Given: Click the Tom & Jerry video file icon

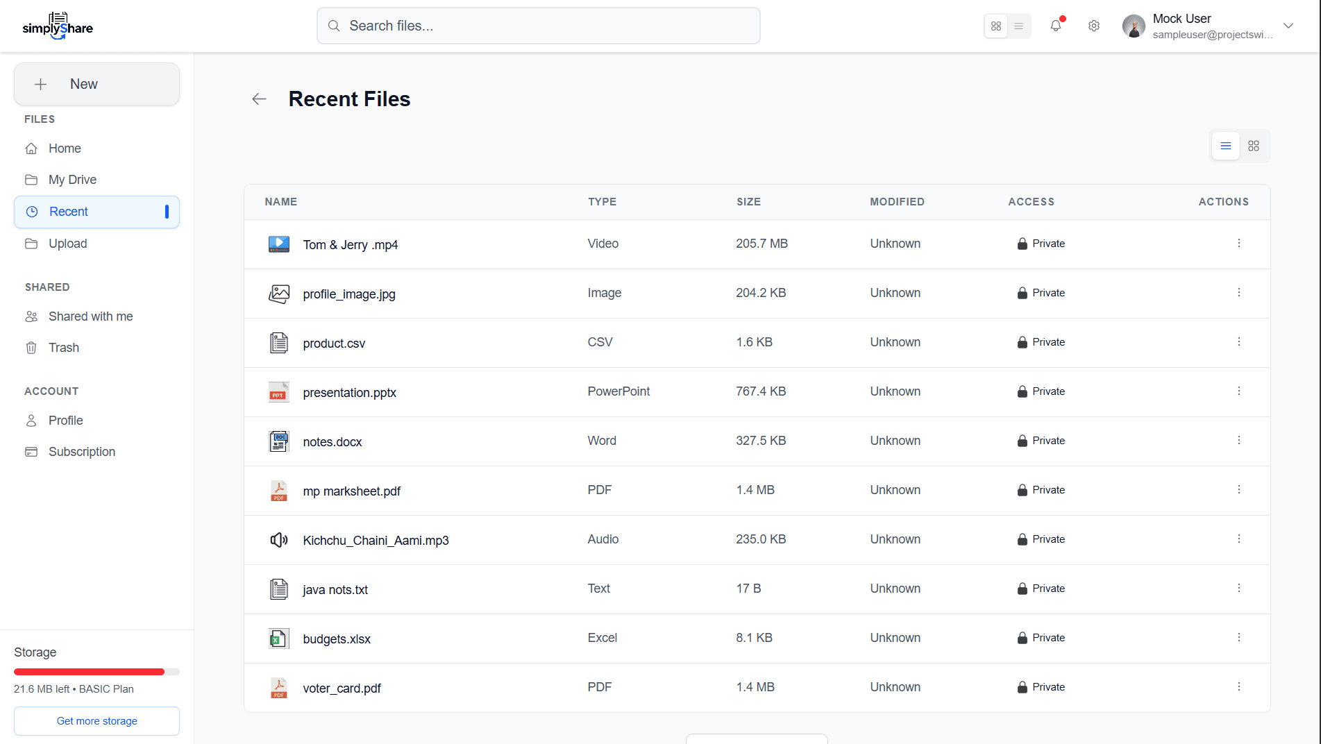Looking at the screenshot, I should 279,244.
